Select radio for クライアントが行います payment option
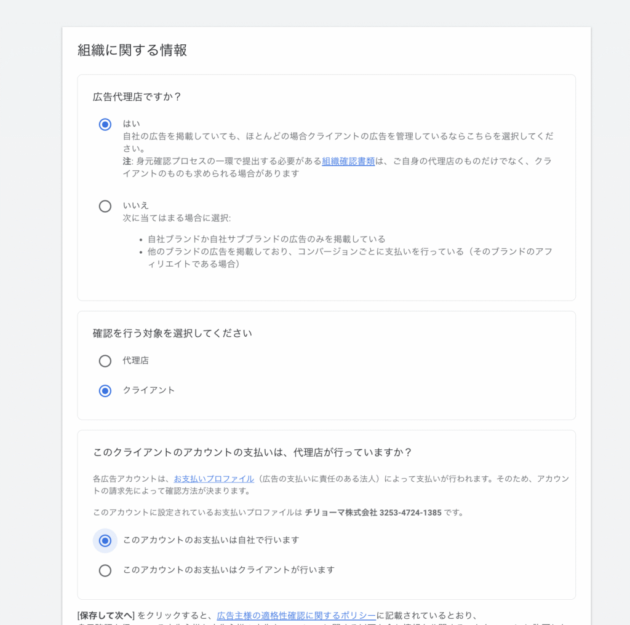Image resolution: width=630 pixels, height=625 pixels. click(105, 571)
